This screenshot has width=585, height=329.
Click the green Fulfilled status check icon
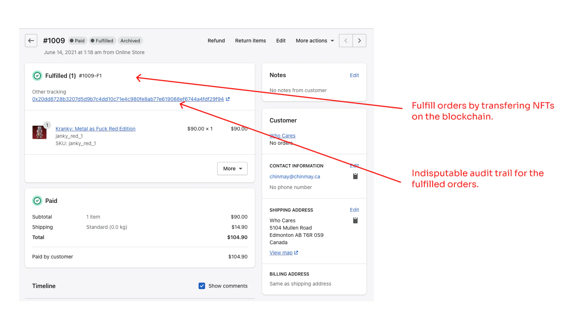(x=37, y=76)
